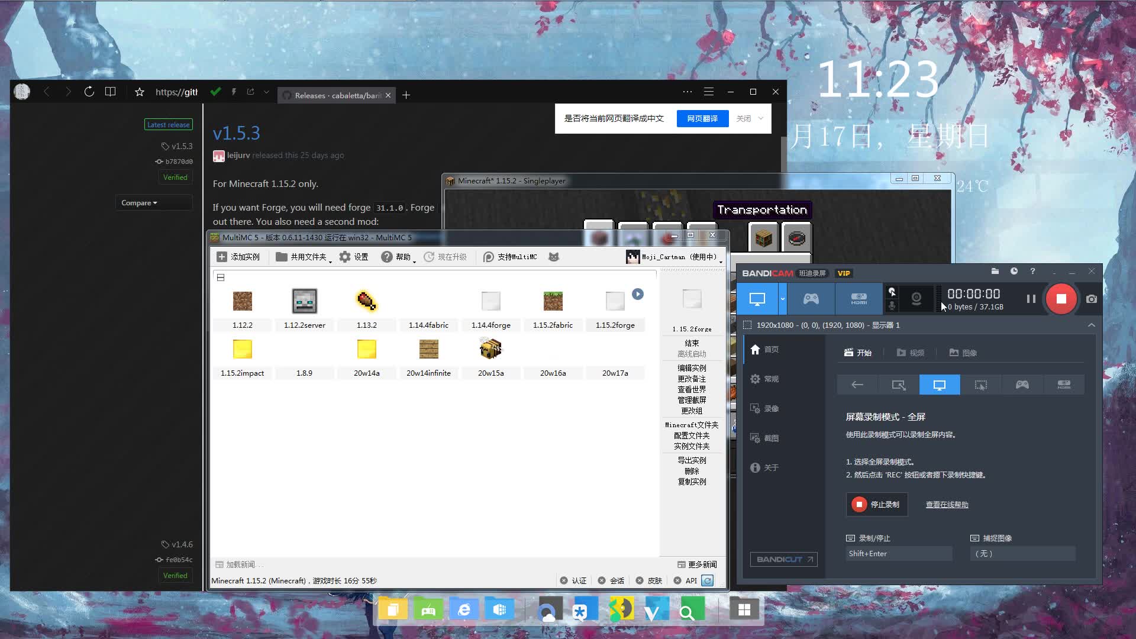The width and height of the screenshot is (1136, 639).
Task: Open the 视频 tab in Bandicam
Action: click(910, 353)
